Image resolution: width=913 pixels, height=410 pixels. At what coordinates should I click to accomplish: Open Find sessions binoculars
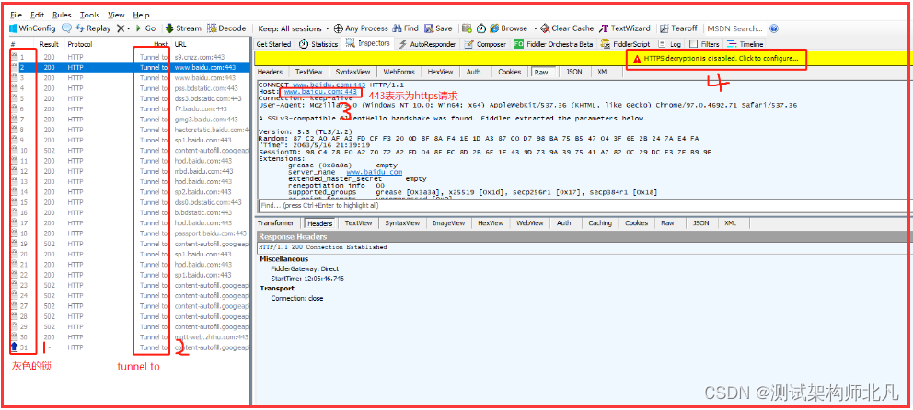405,28
